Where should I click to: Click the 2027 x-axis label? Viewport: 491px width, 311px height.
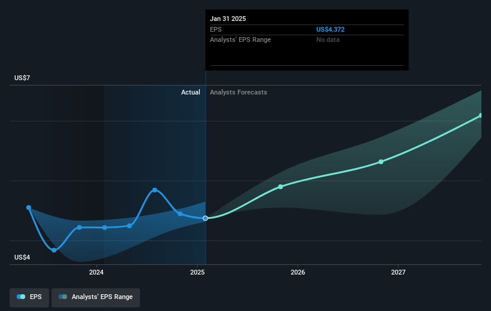coord(398,272)
